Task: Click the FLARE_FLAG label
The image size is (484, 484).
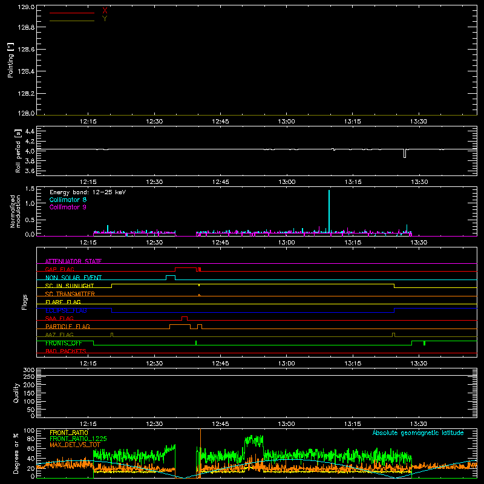Action: coord(63,302)
